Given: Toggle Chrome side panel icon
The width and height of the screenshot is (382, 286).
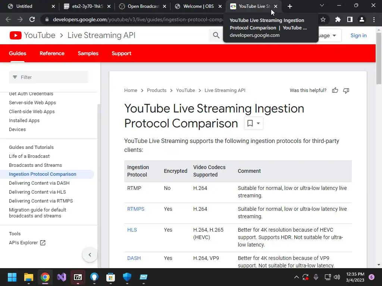Looking at the screenshot, I should [x=350, y=19].
